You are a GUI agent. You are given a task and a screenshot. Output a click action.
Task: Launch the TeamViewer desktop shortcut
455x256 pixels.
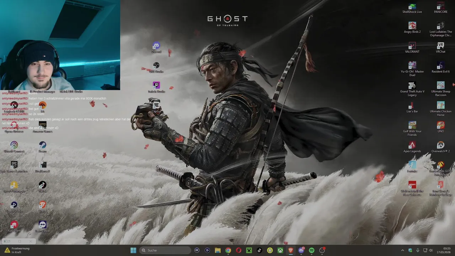pyautogui.click(x=43, y=227)
